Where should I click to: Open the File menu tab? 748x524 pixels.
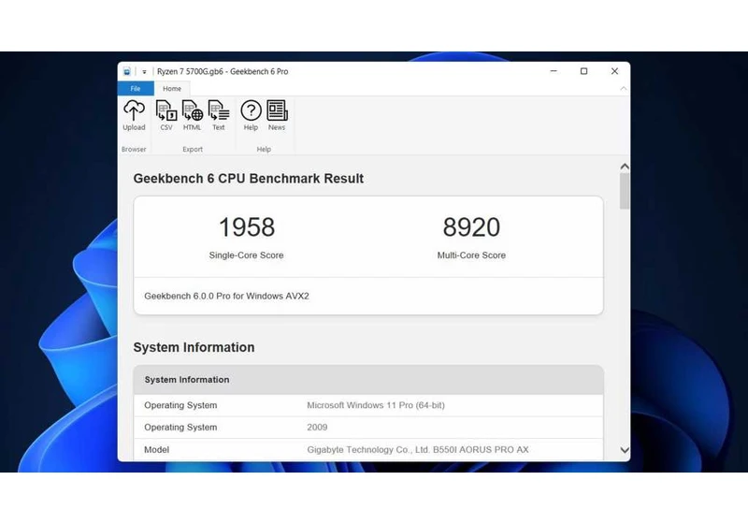coord(136,88)
